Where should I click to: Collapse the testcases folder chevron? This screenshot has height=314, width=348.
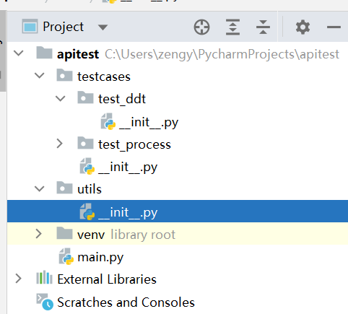click(40, 76)
